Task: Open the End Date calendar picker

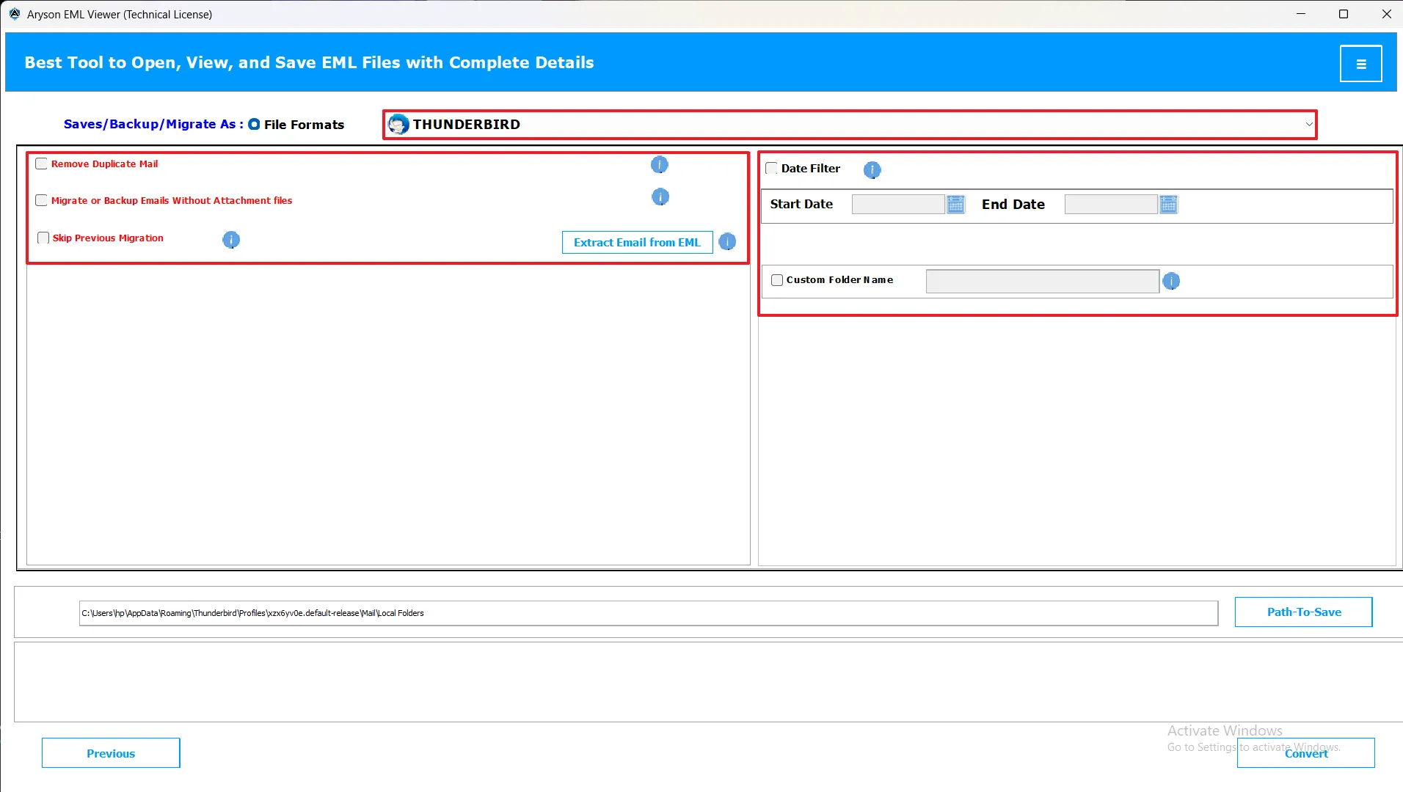Action: [x=1168, y=205]
